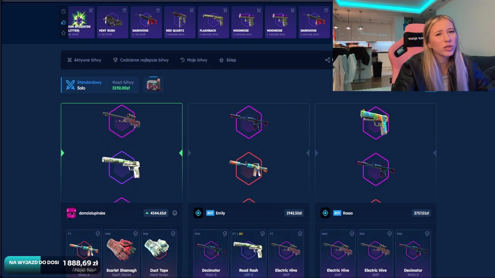This screenshot has height=278, width=495.
Task: Click the crossed swords Standardowy Solo icon
Action: pos(70,85)
